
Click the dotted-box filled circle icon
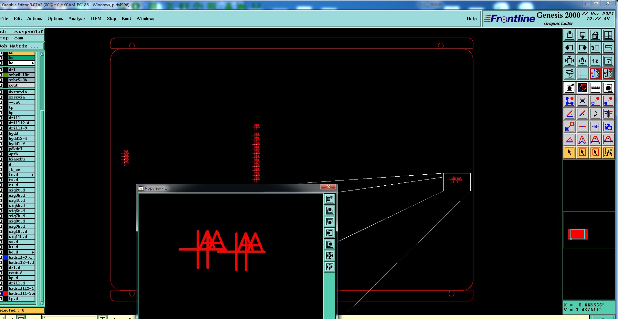(608, 88)
